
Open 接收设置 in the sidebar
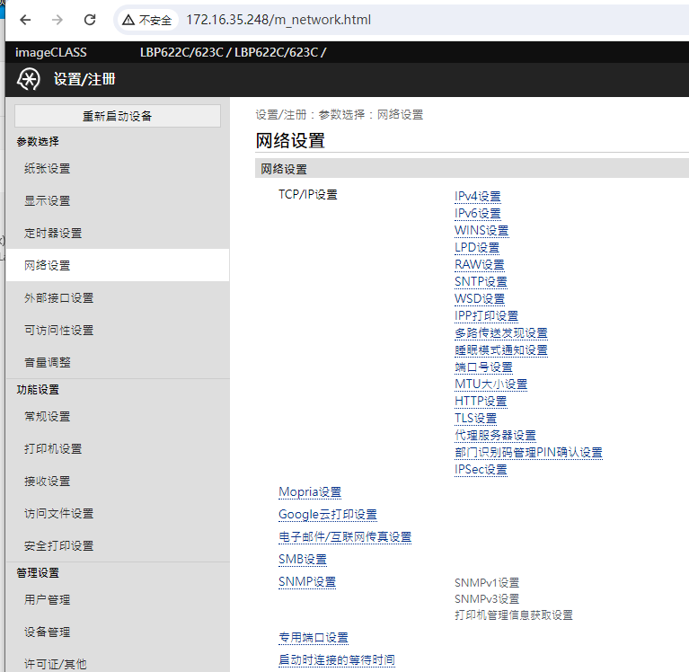pos(48,482)
